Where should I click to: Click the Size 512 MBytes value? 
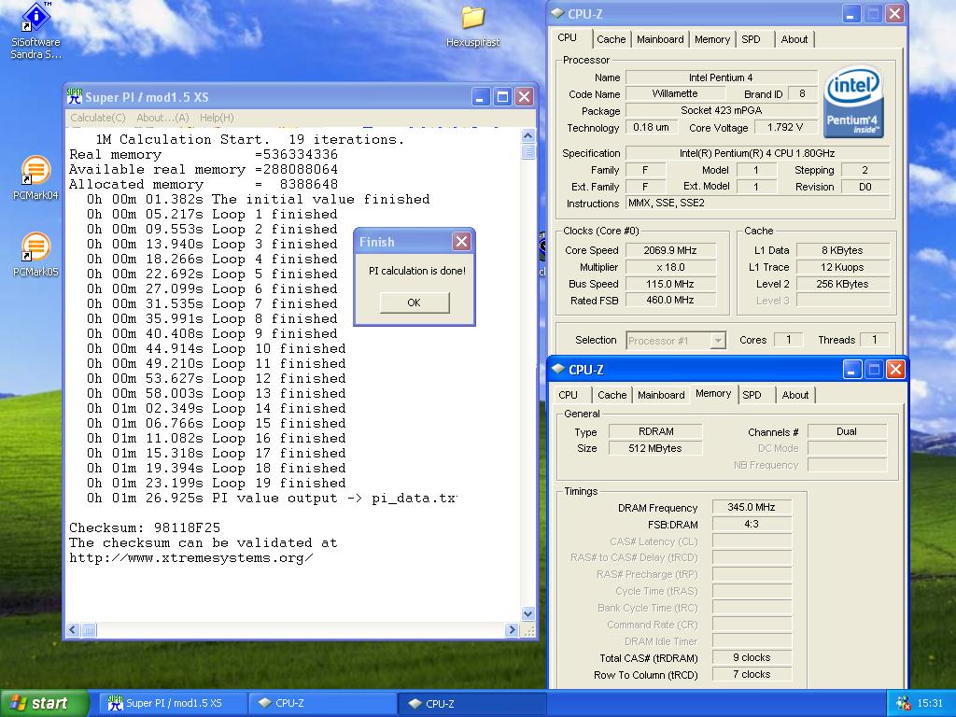pos(655,448)
